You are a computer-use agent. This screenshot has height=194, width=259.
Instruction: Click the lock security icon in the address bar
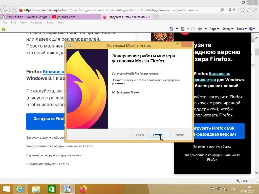[230, 10]
